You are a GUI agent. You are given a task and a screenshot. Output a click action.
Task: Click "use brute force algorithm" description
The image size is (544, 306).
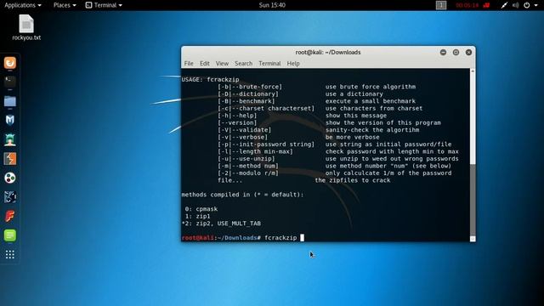coord(371,87)
